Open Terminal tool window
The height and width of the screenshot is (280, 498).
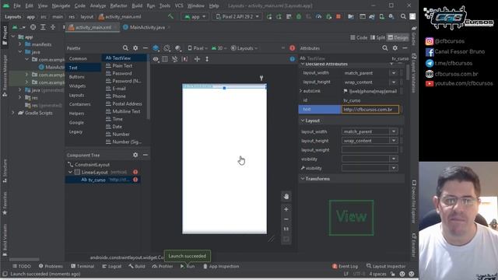[x=82, y=266]
